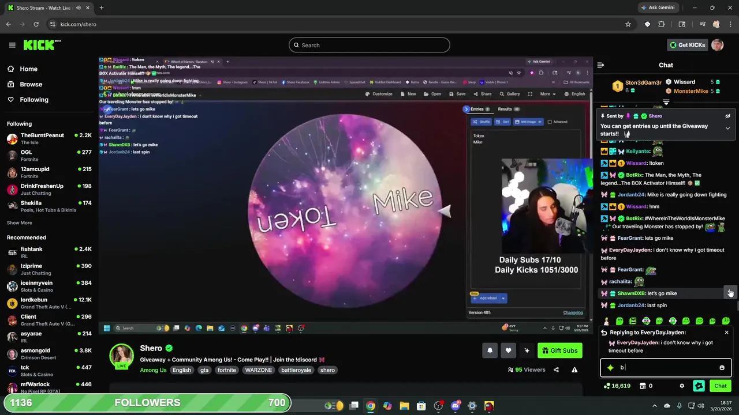The width and height of the screenshot is (739, 415).
Task: Click the Among Us category link
Action: [x=153, y=370]
